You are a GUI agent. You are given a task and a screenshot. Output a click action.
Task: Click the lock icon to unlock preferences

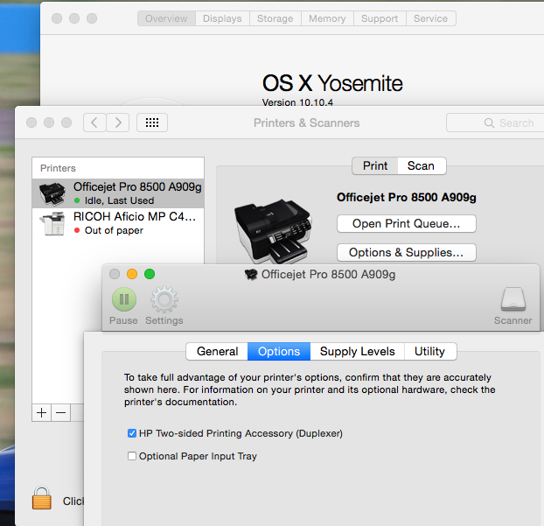coord(42,497)
